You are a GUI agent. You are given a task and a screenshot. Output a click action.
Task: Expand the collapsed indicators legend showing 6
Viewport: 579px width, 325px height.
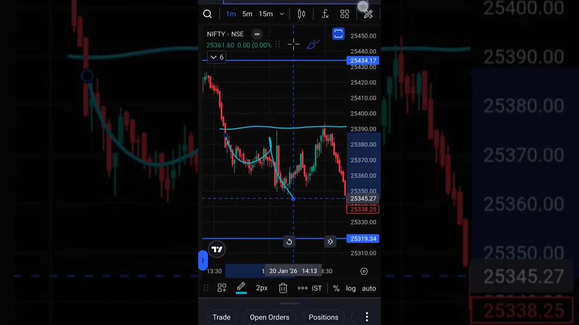216,57
